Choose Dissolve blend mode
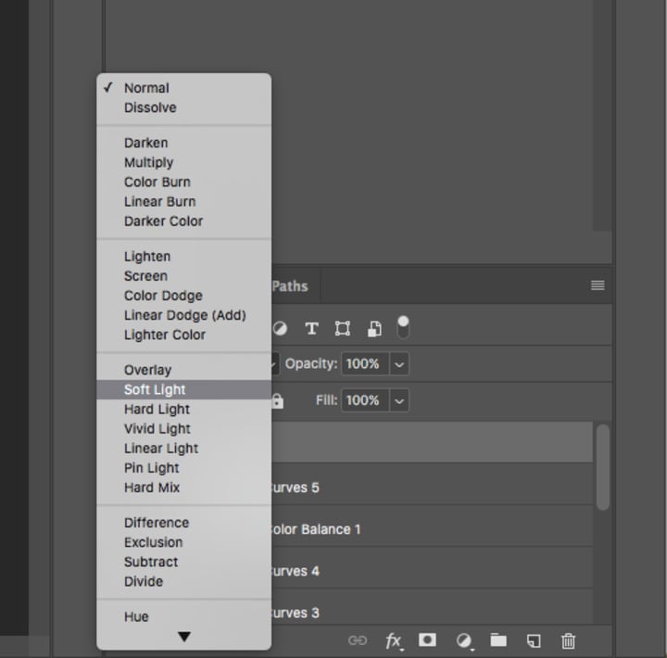This screenshot has height=658, width=667. (183, 108)
